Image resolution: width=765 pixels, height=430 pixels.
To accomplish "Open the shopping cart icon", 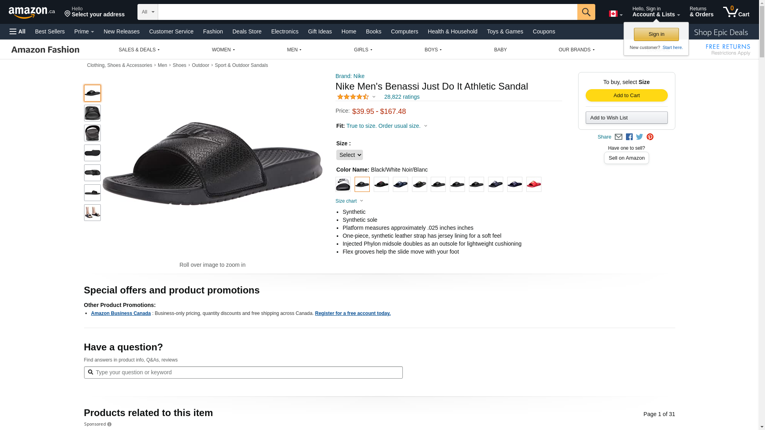I will click(x=736, y=12).
